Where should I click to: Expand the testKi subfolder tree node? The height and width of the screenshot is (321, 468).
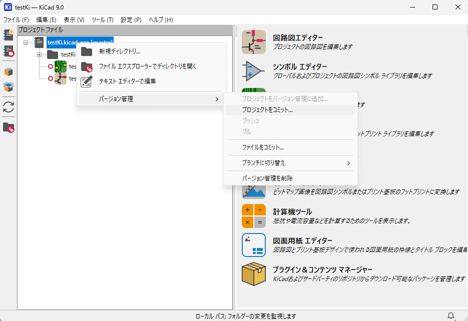(39, 54)
